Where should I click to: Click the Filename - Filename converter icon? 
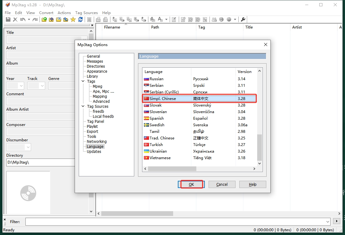coord(129,19)
